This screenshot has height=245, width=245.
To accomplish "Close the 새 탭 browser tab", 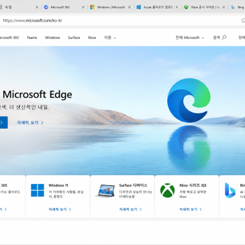I will [37, 7].
